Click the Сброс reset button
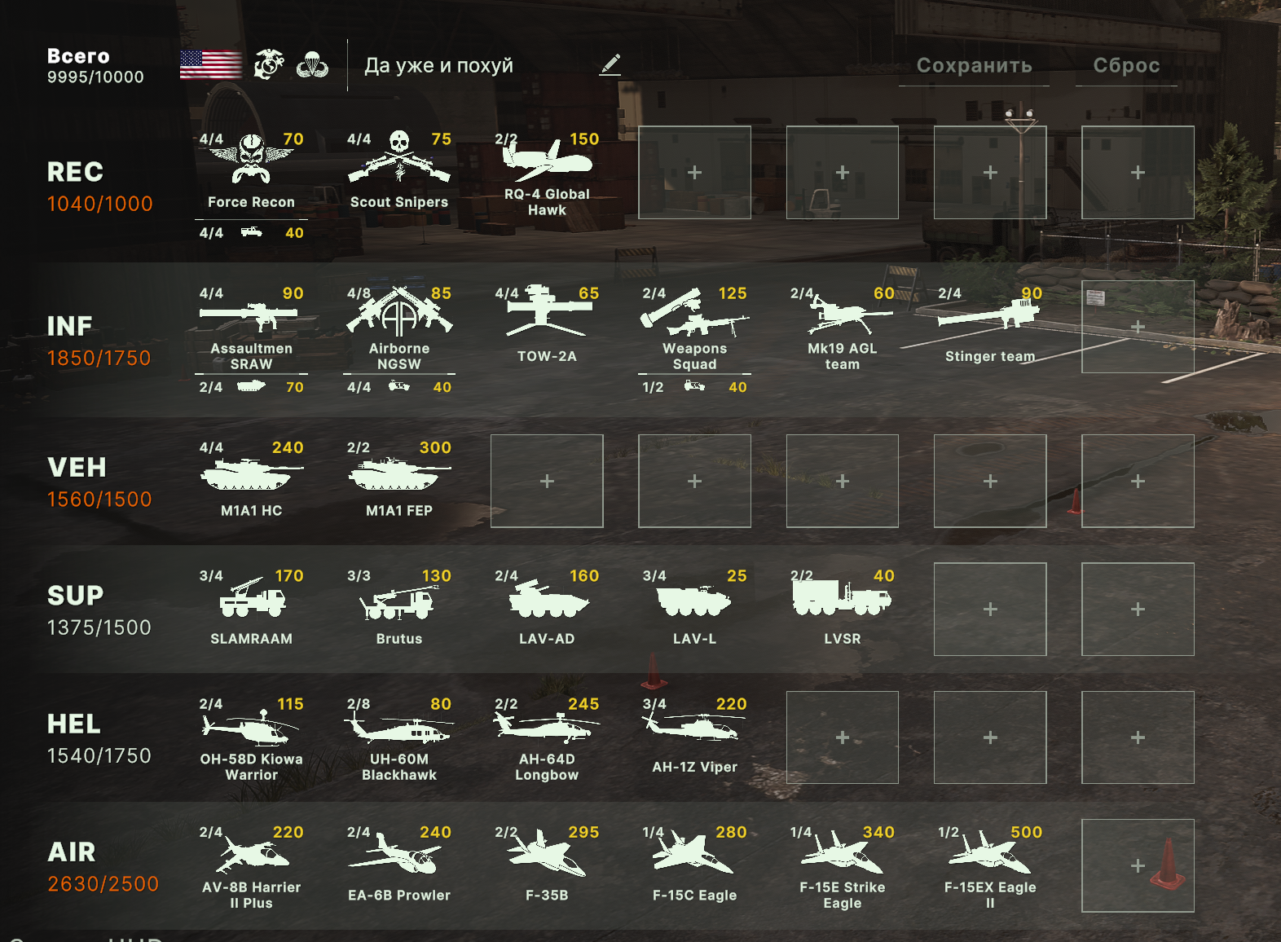1281x942 pixels. [x=1126, y=65]
